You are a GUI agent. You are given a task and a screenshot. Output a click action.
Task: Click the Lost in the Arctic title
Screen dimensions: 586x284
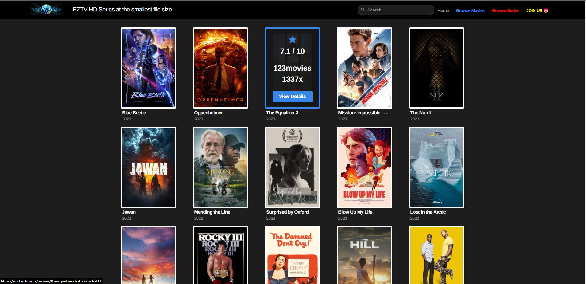(428, 212)
